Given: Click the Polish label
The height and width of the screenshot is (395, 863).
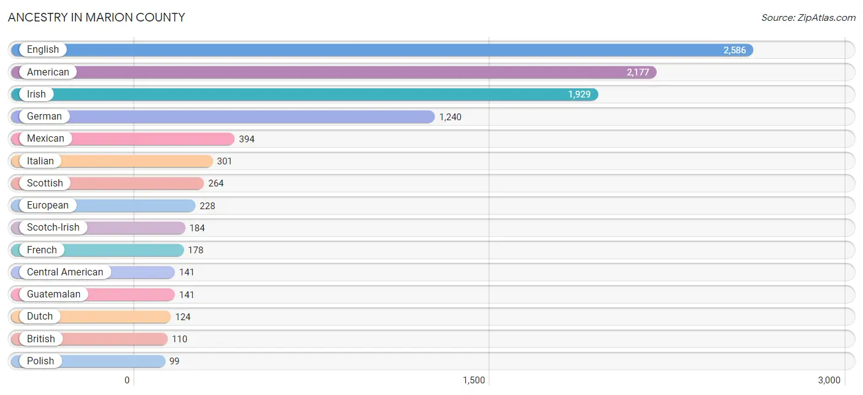Looking at the screenshot, I should pos(41,361).
